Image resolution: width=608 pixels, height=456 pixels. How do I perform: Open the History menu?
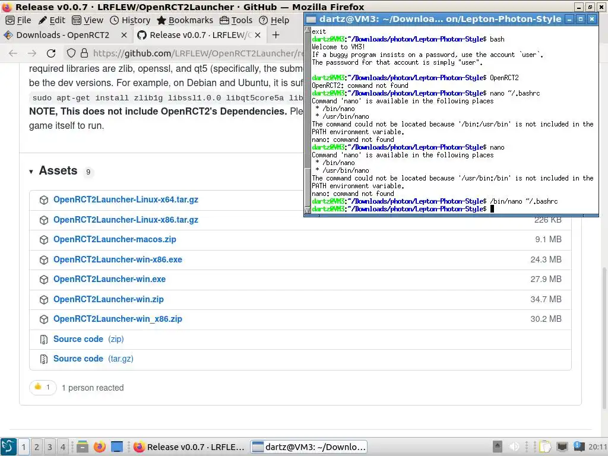(x=130, y=20)
